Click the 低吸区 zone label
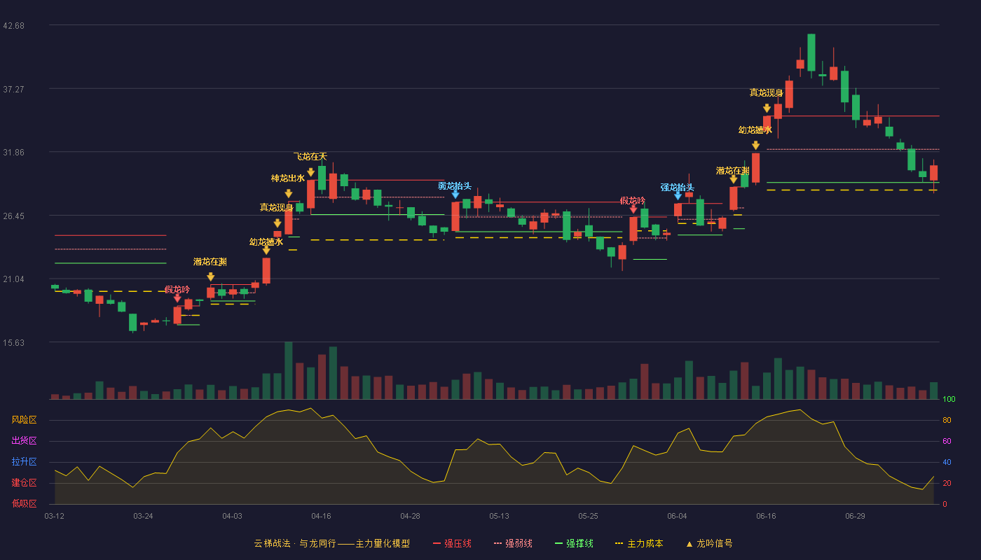The image size is (981, 560). click(x=24, y=503)
